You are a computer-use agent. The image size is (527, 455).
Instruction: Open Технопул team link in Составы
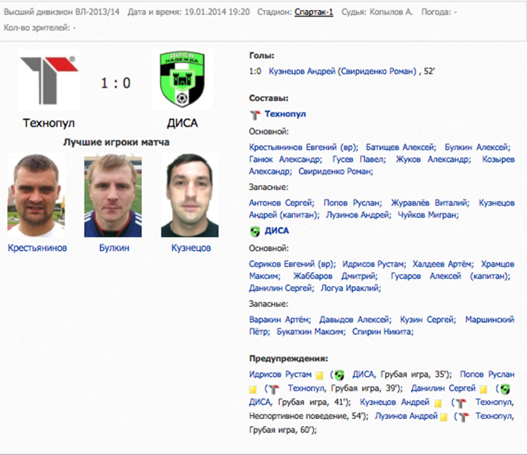click(285, 114)
